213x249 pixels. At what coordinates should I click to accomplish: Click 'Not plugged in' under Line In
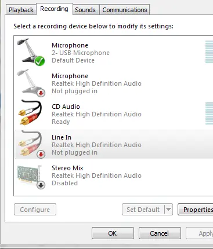[x=74, y=152]
